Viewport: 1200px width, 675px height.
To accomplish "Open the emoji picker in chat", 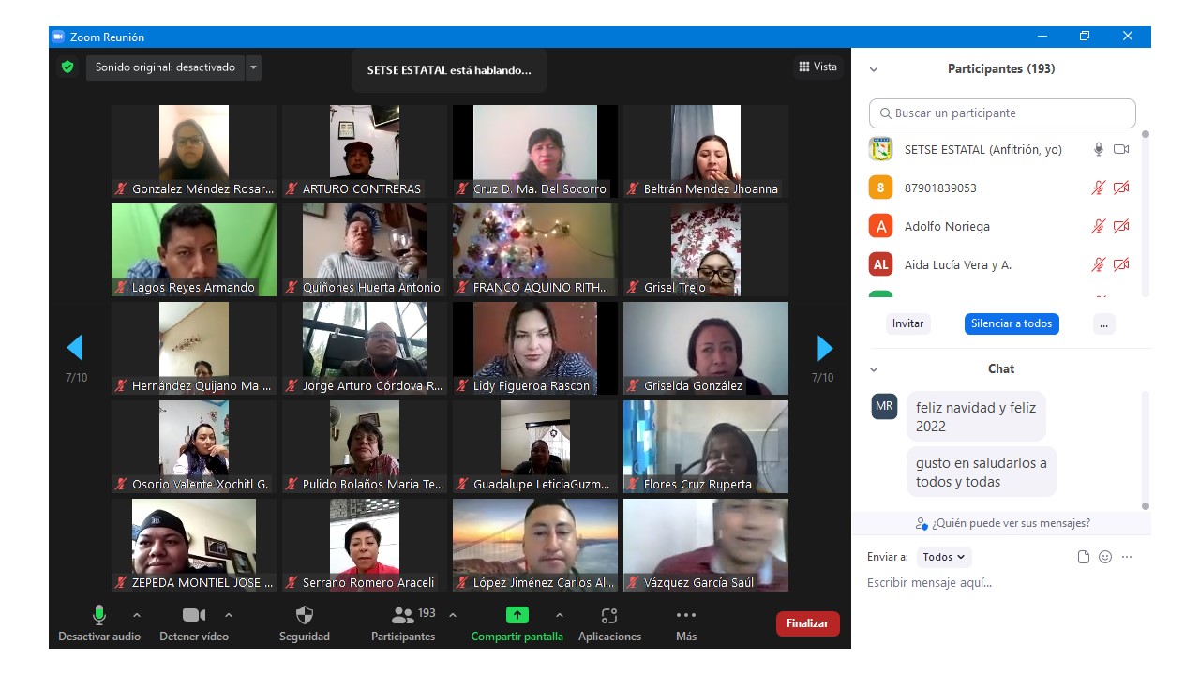I will [1105, 557].
